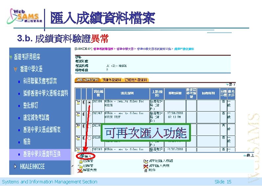This screenshot has width=262, height=186.
Task: Click the 優先次序 column header
Action: pos(231,93)
